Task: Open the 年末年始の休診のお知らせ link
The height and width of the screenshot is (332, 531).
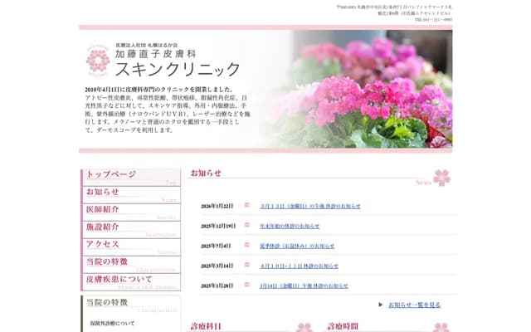Action: 290,226
